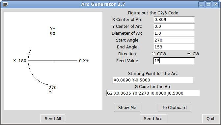Click the End Angle input field
Screen dimensions: 221x125
coord(174,47)
